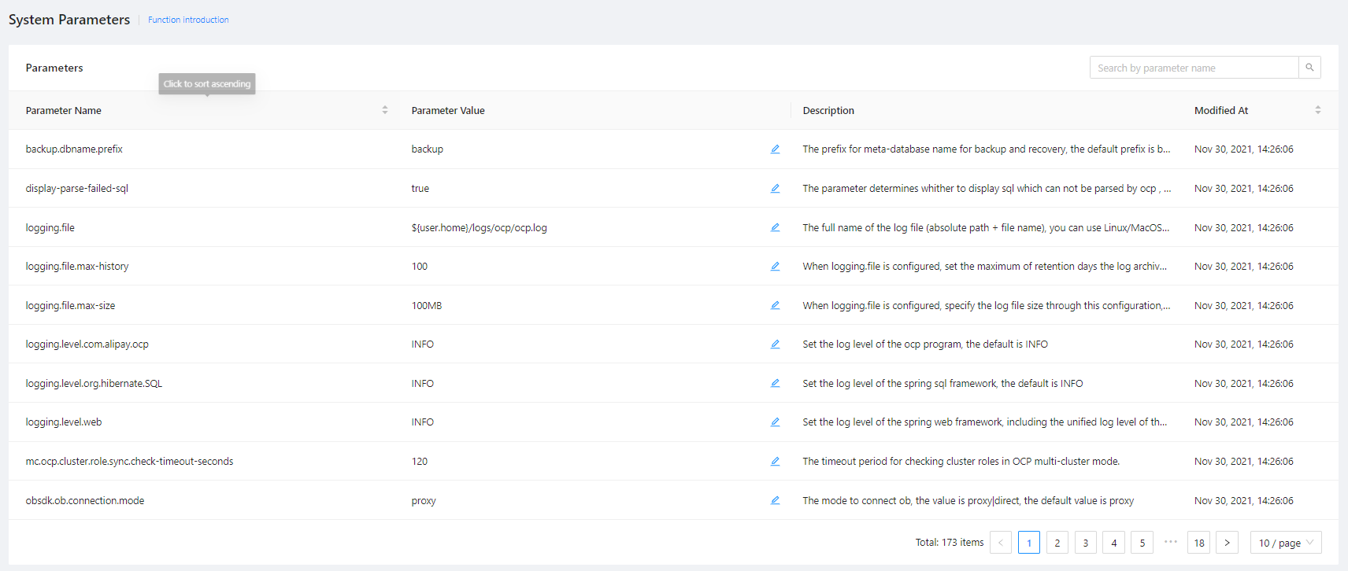
Task: Go to page 2
Action: (x=1057, y=543)
